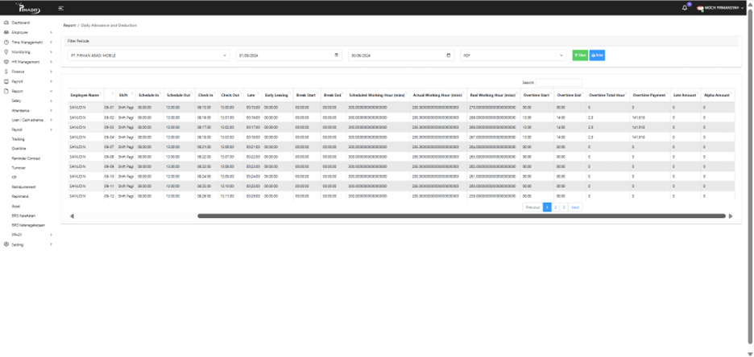This screenshot has height=357, width=754.
Task: Sort by Alpha Amount column
Action: [718, 95]
